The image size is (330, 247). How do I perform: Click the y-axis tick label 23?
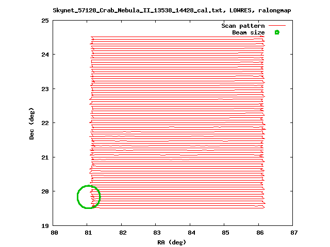tap(45, 89)
